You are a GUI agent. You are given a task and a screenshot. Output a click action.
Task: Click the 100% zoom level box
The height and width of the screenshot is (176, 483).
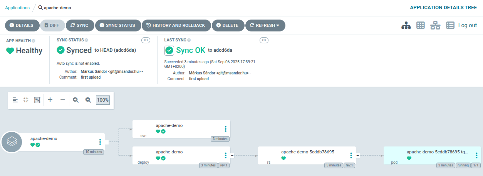103,100
